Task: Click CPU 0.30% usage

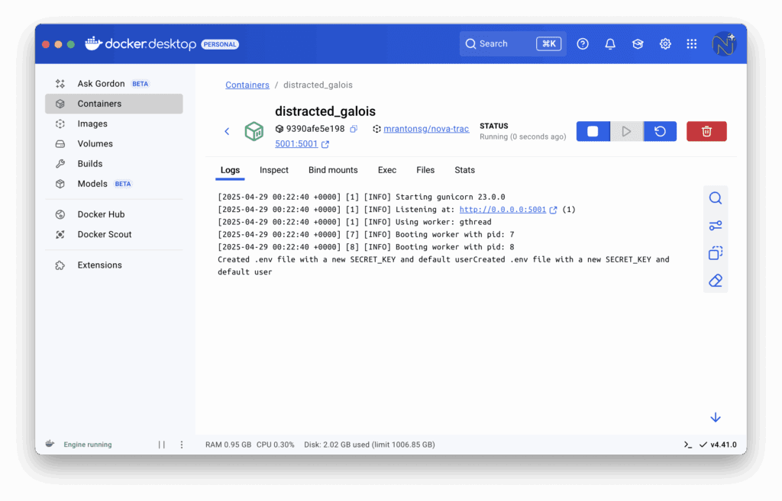Action: (x=275, y=445)
